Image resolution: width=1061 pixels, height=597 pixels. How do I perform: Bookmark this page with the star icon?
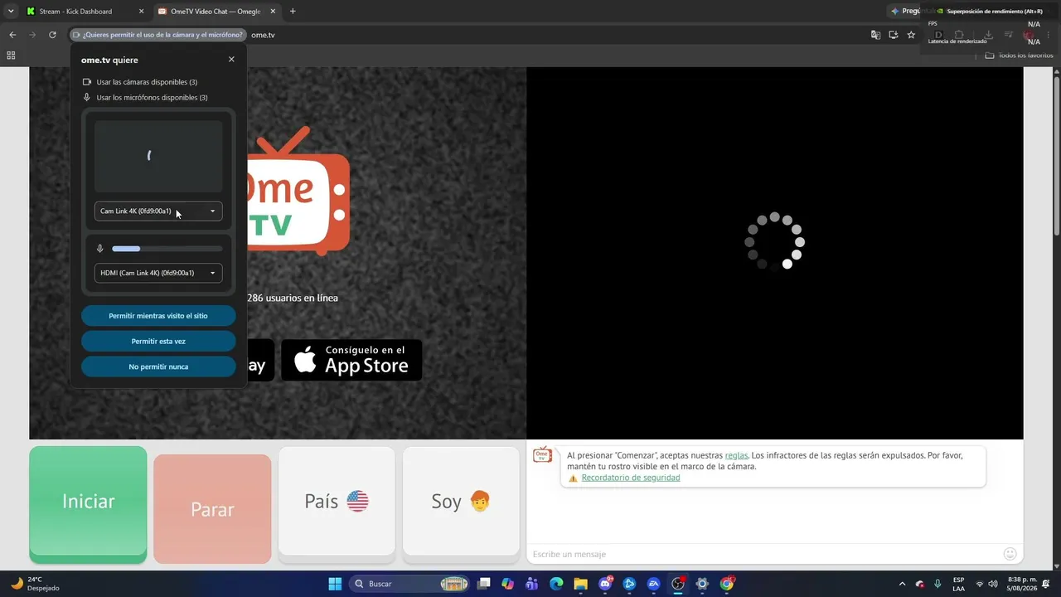coord(911,35)
